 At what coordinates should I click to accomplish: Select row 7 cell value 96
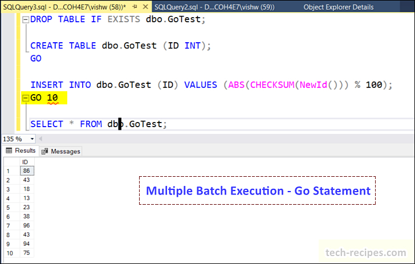point(27,226)
